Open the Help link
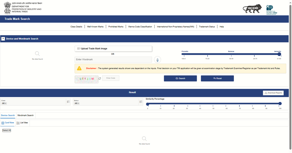 tap(222, 27)
